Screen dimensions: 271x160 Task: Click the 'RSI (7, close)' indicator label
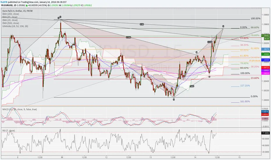coord(9,131)
